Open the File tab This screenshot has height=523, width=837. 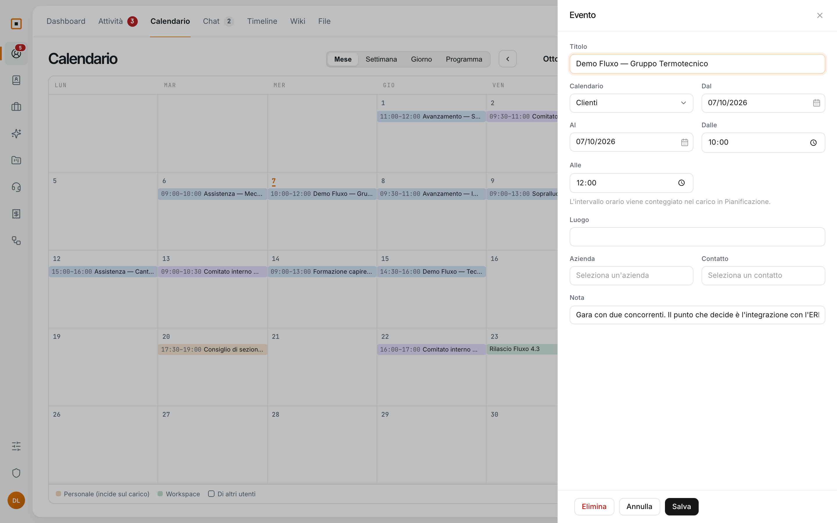[x=324, y=22]
